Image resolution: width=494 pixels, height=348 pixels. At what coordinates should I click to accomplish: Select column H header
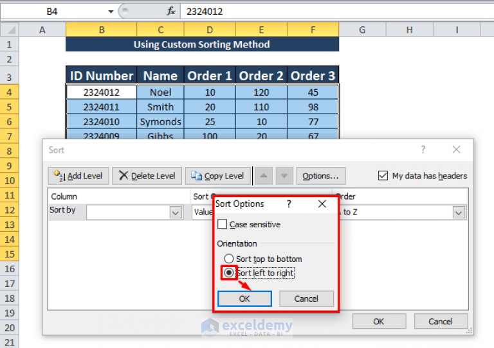tap(410, 30)
